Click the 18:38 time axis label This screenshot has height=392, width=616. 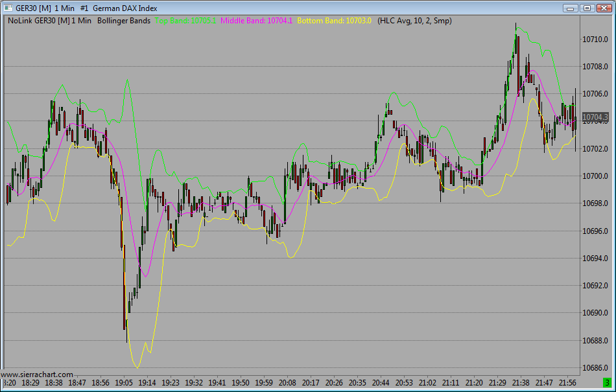[x=54, y=382]
